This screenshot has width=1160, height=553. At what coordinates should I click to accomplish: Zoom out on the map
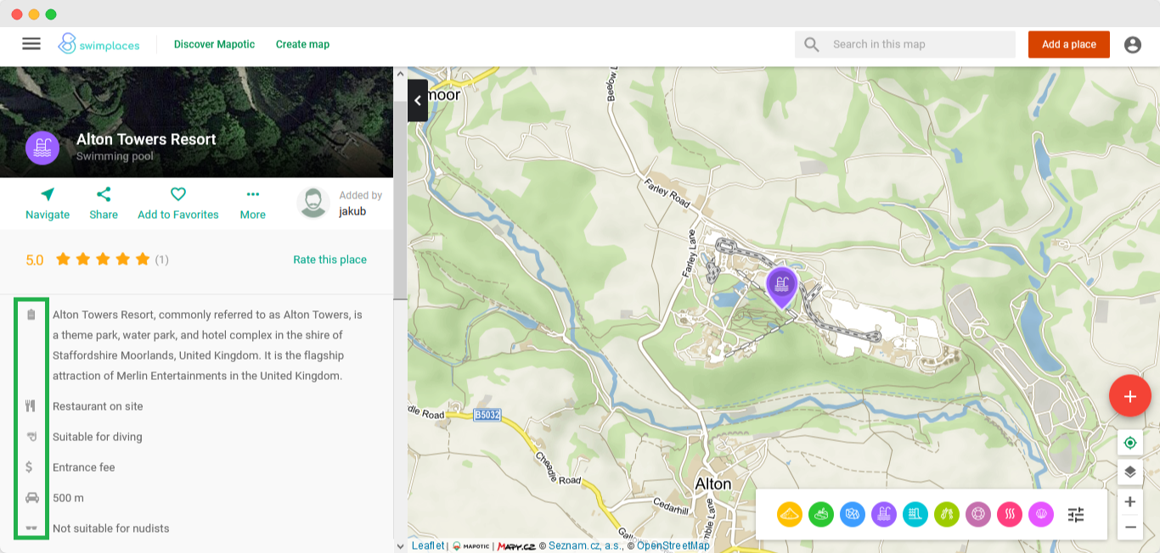[x=1130, y=527]
